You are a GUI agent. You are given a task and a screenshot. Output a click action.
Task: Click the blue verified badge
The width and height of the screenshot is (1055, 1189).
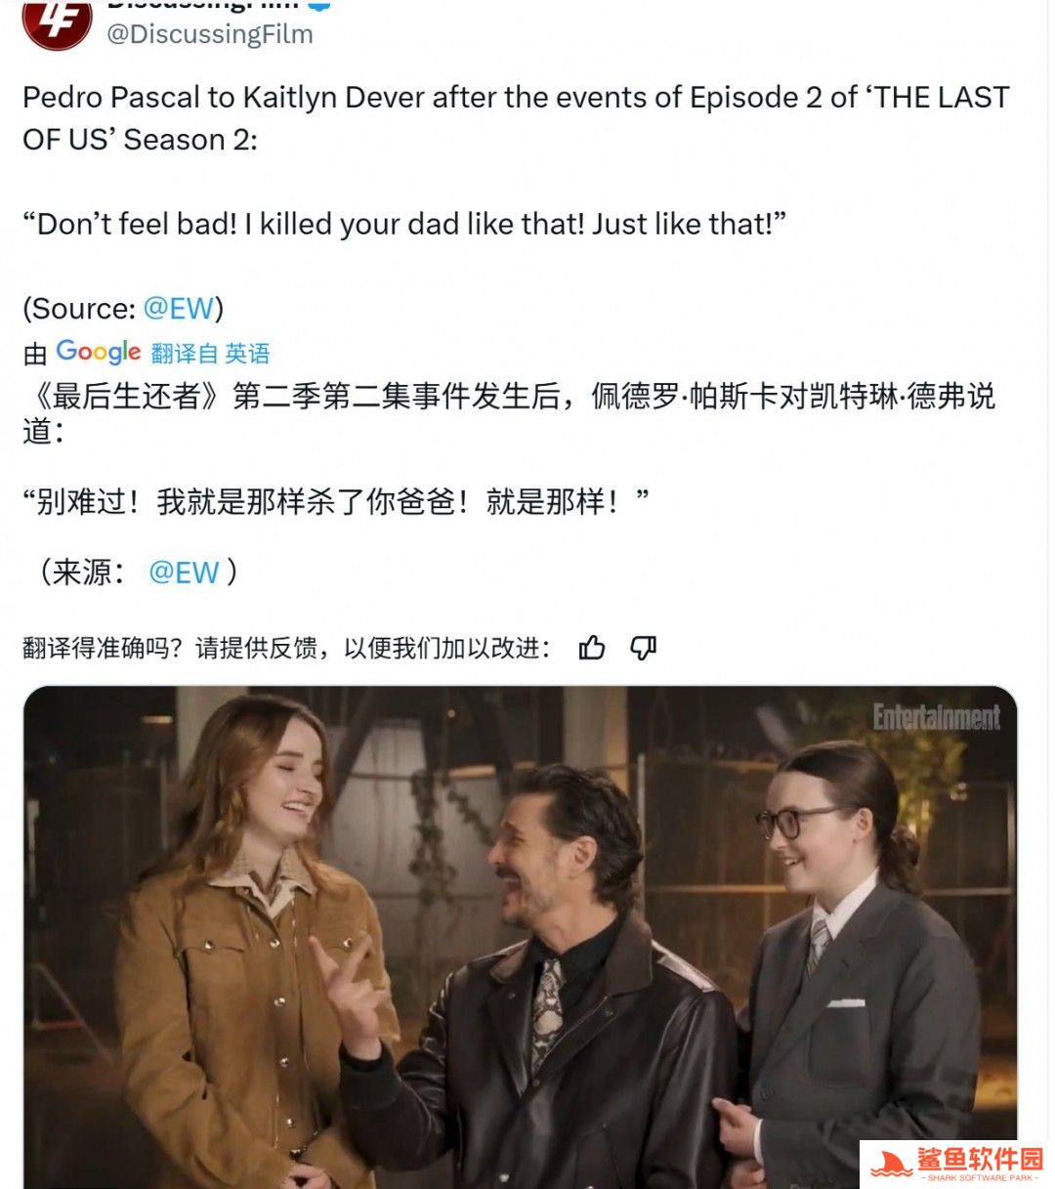[x=319, y=5]
